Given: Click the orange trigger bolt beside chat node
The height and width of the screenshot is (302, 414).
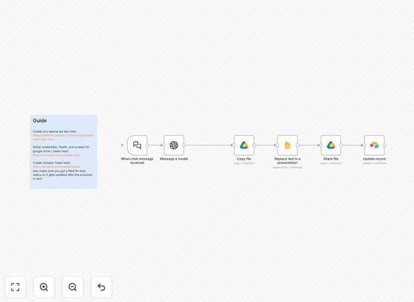Looking at the screenshot, I should click(x=122, y=145).
